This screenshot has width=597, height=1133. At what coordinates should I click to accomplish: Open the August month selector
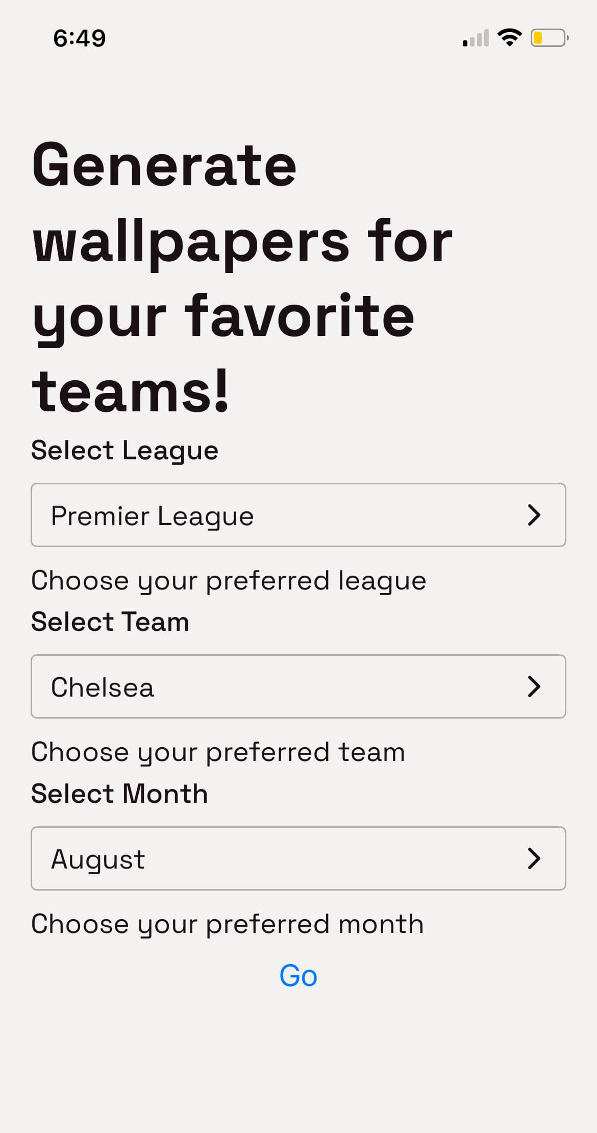coord(298,858)
